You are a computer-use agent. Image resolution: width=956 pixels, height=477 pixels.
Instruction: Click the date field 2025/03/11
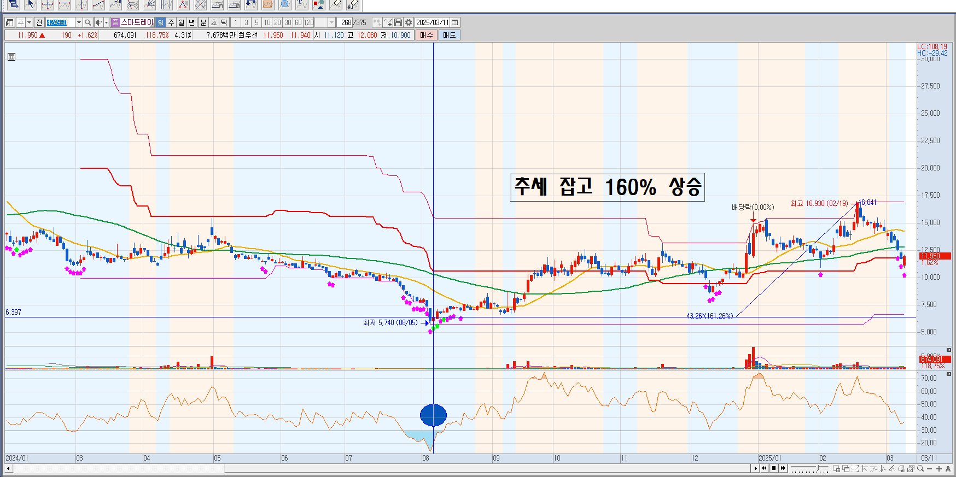(432, 22)
